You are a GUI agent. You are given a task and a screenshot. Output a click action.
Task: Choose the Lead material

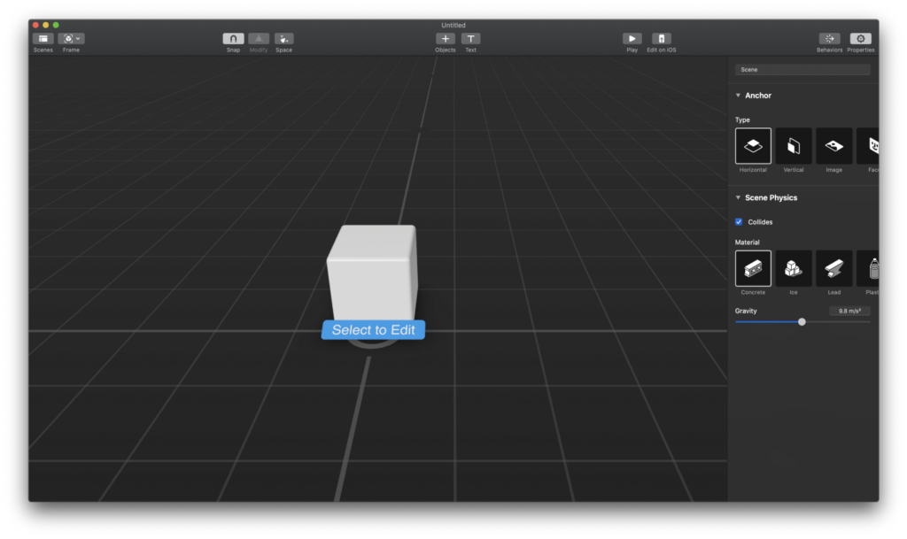pos(834,269)
